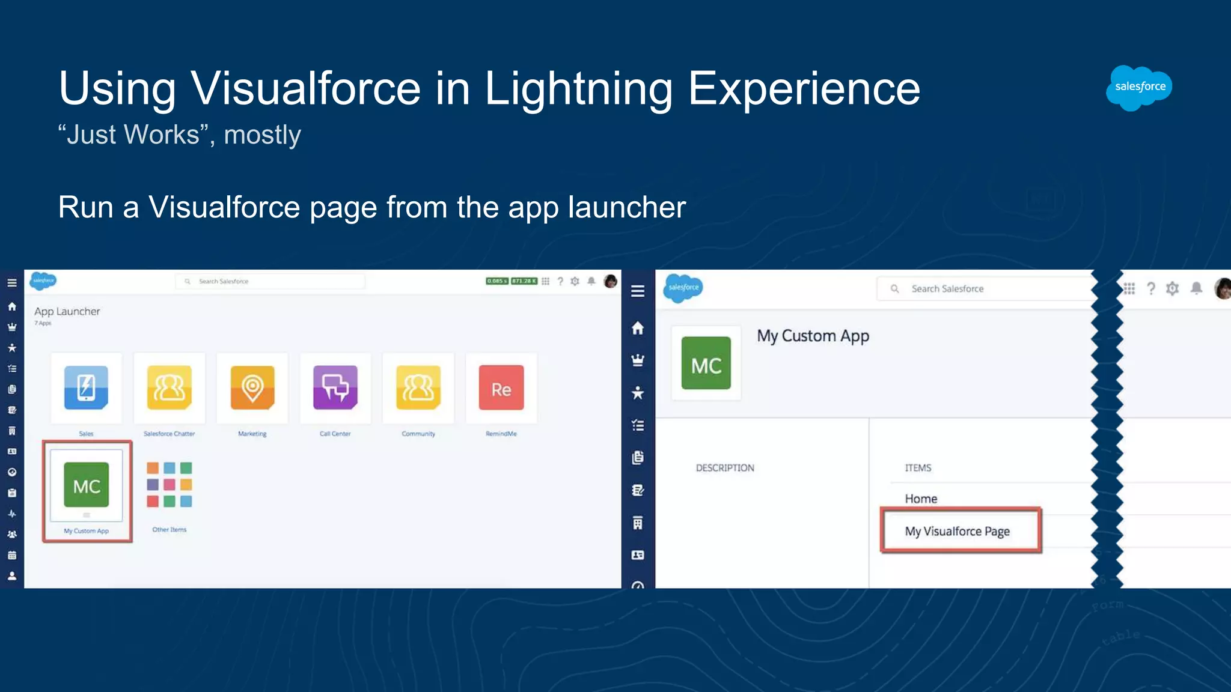
Task: Open Groups people icon in App Launcher sidebar
Action: 12,534
